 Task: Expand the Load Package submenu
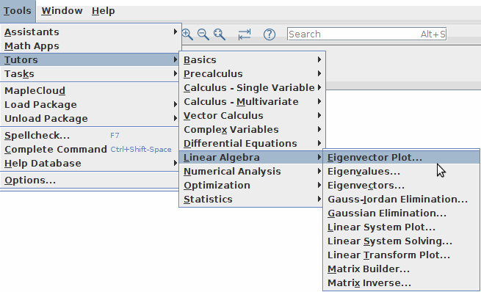pyautogui.click(x=90, y=104)
